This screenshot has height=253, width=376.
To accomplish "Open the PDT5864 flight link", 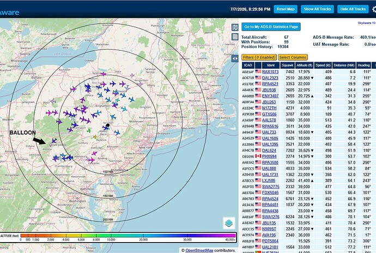I will (x=270, y=241).
